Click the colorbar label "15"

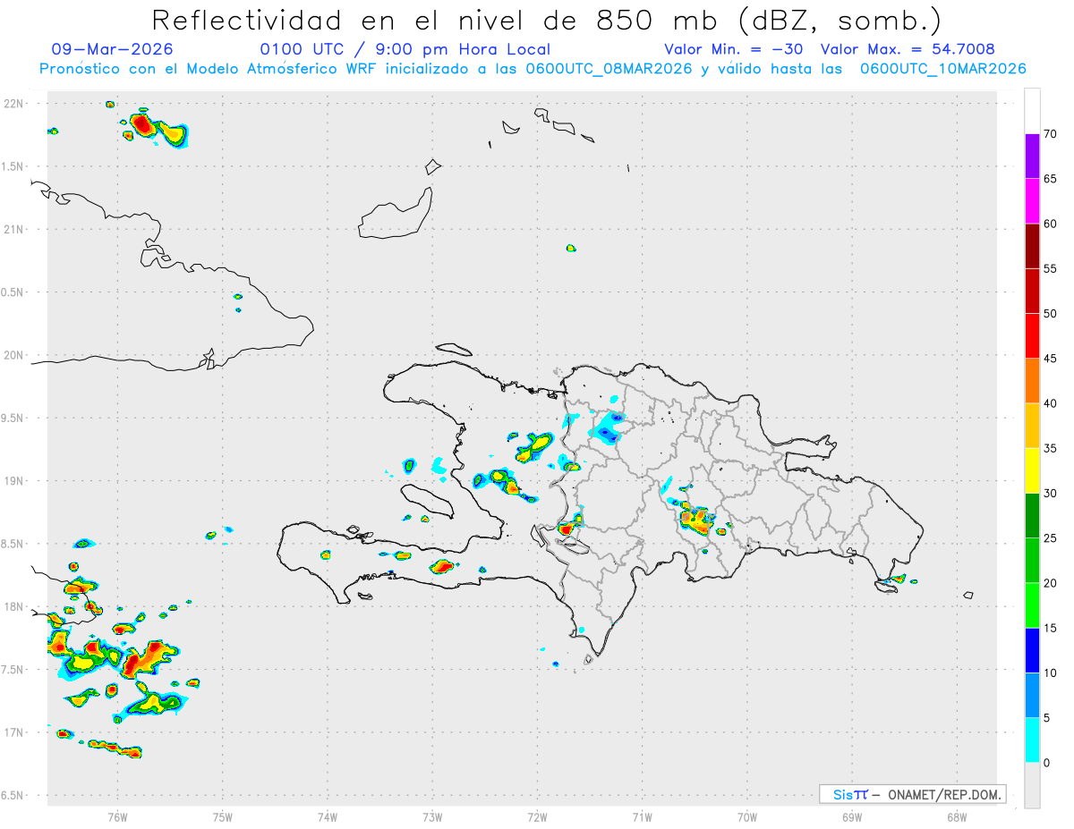1051,628
